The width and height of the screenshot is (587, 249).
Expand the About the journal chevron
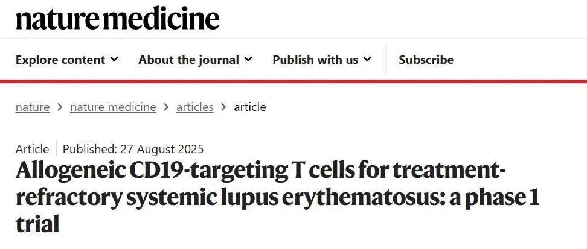click(248, 59)
